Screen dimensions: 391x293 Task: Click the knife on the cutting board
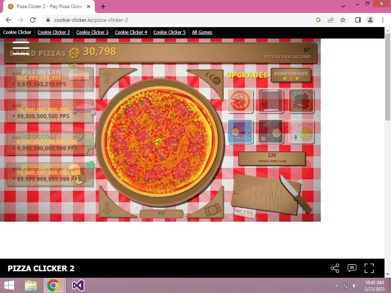(x=296, y=193)
